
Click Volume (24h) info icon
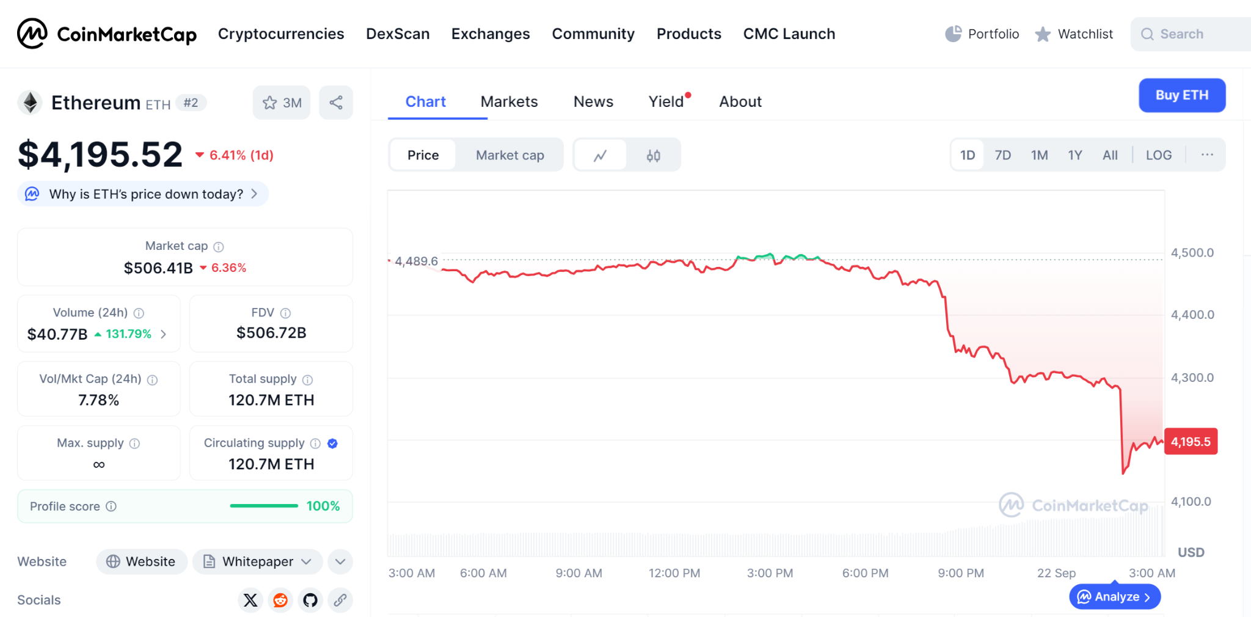[139, 313]
